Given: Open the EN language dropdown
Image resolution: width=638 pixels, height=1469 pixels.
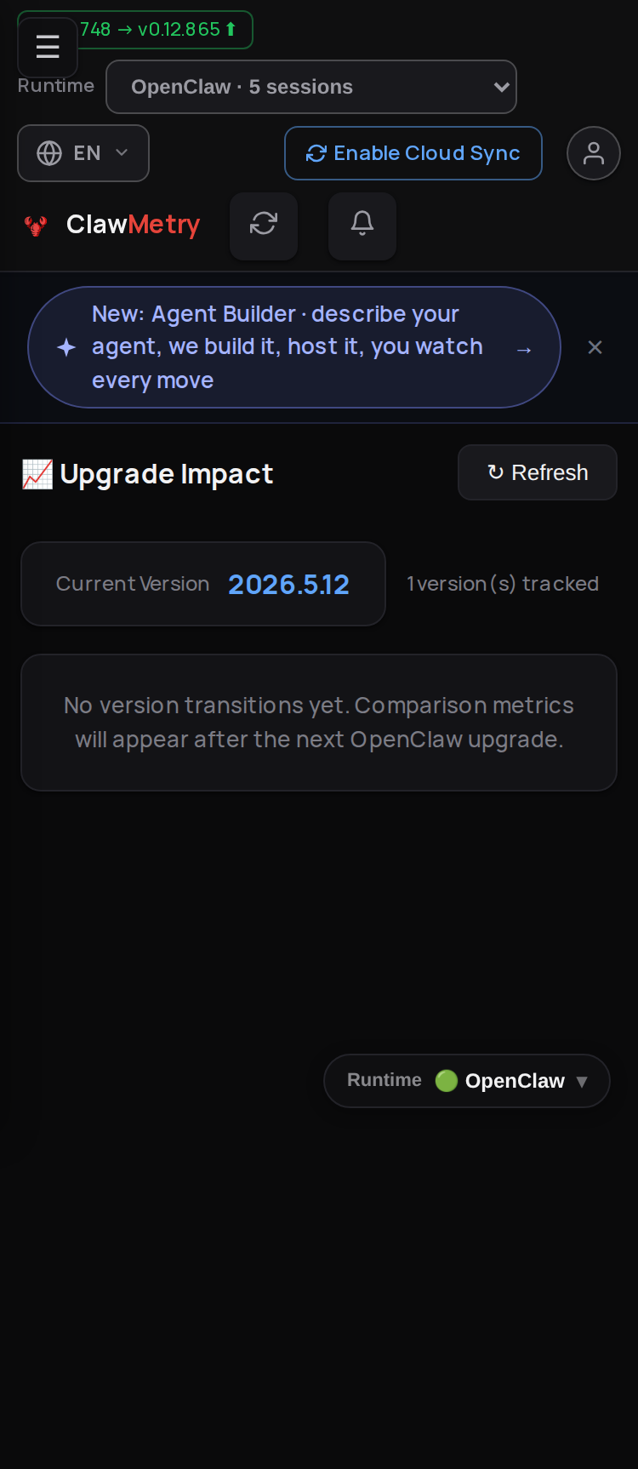Looking at the screenshot, I should [83, 153].
